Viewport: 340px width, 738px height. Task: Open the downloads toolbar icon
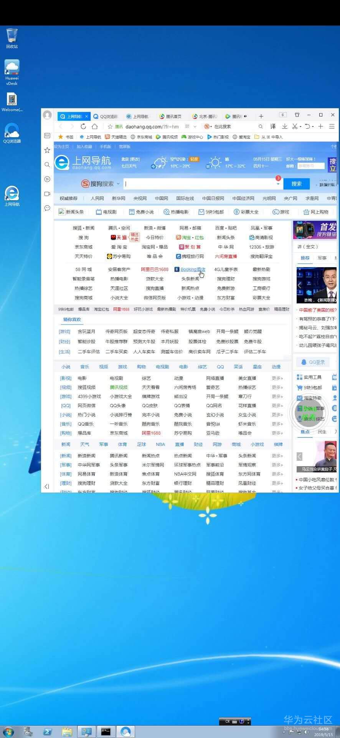[x=284, y=126]
